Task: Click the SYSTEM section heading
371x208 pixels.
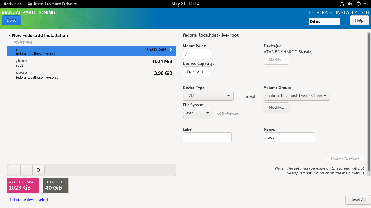Action: point(23,43)
